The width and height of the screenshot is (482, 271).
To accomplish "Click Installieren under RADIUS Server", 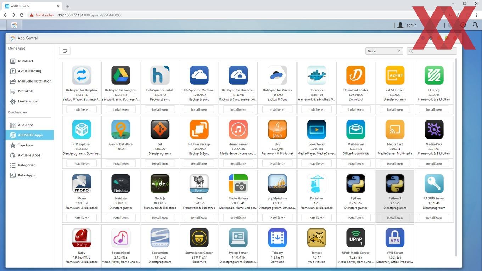I will click(x=434, y=218).
